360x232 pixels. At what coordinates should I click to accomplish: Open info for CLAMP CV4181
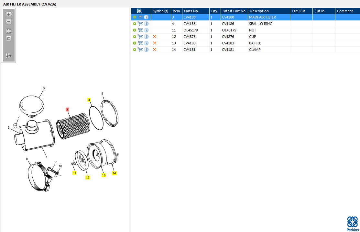click(146, 50)
